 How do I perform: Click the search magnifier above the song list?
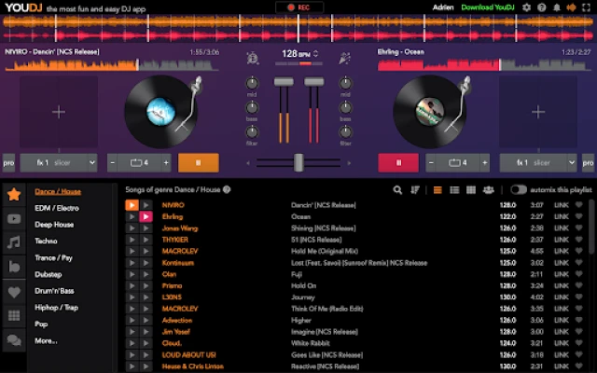point(398,190)
